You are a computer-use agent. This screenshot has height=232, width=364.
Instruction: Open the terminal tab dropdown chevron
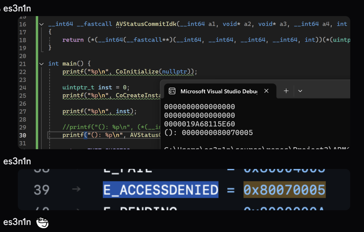click(300, 91)
